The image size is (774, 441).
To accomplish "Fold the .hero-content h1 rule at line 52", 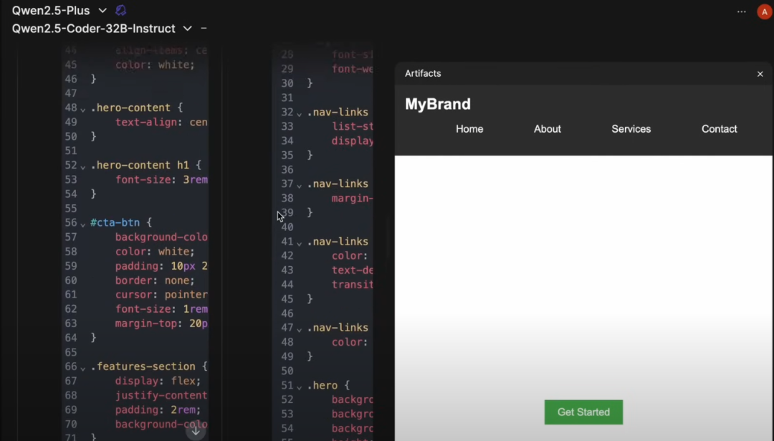I will click(83, 166).
